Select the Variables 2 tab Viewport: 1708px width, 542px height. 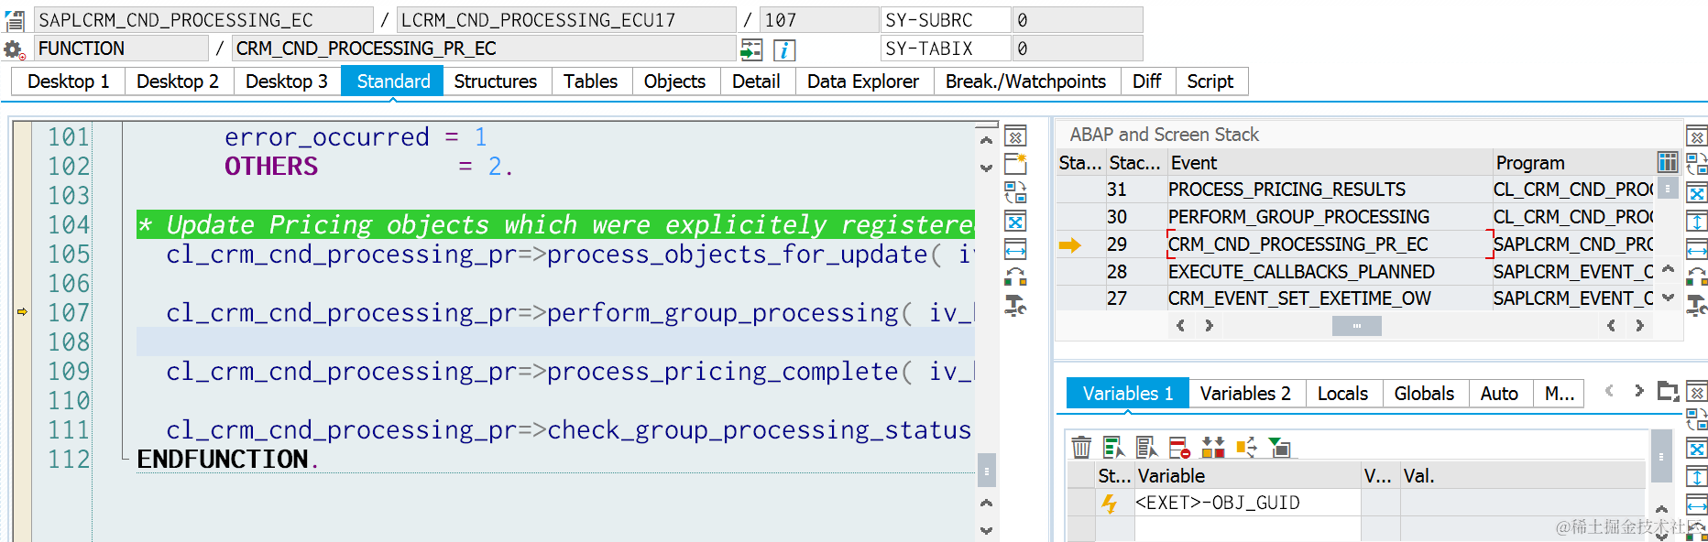click(1245, 394)
